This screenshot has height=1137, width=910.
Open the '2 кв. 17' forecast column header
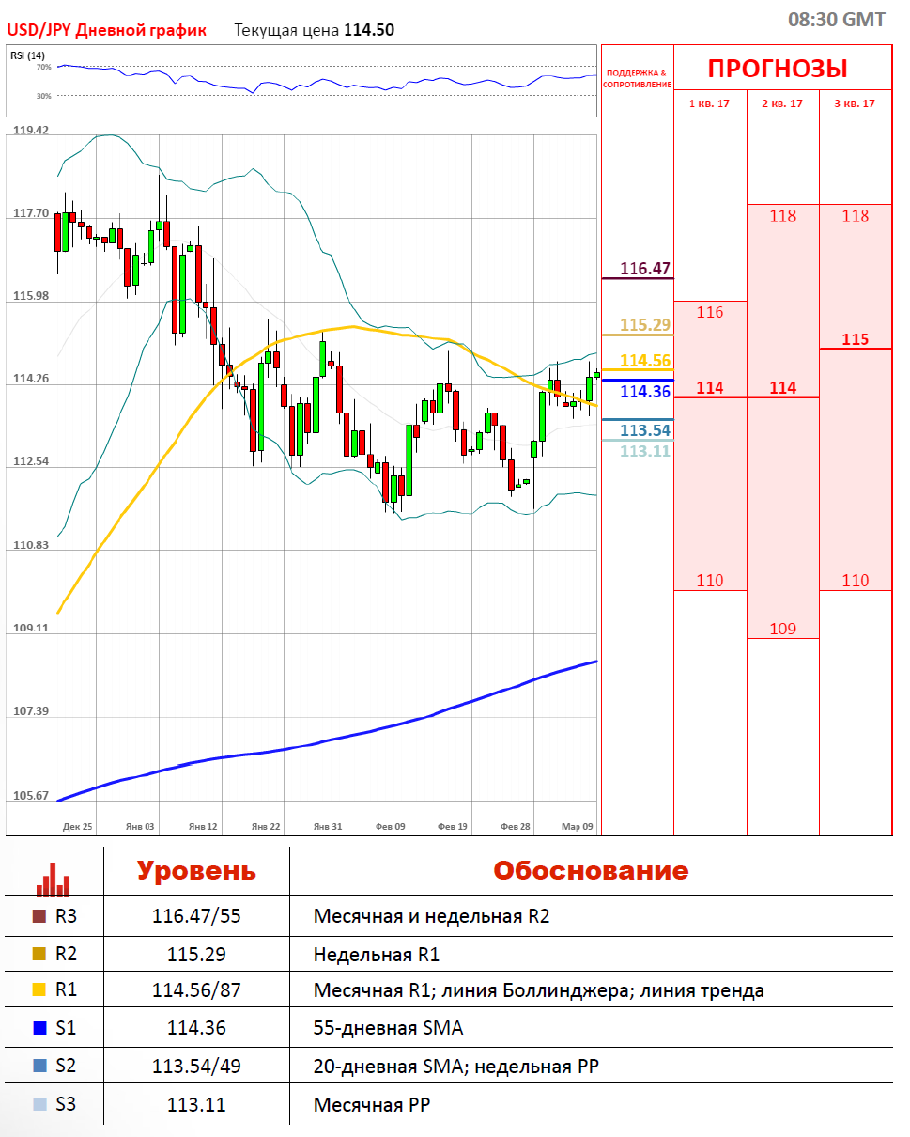(782, 103)
